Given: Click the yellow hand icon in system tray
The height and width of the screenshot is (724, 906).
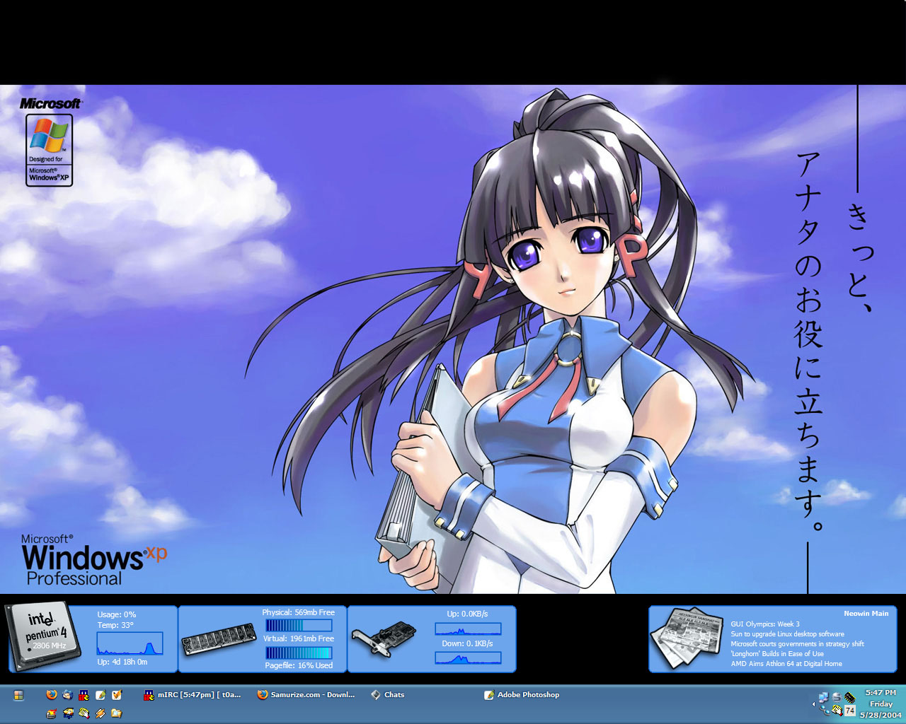Looking at the screenshot, I should click(837, 711).
